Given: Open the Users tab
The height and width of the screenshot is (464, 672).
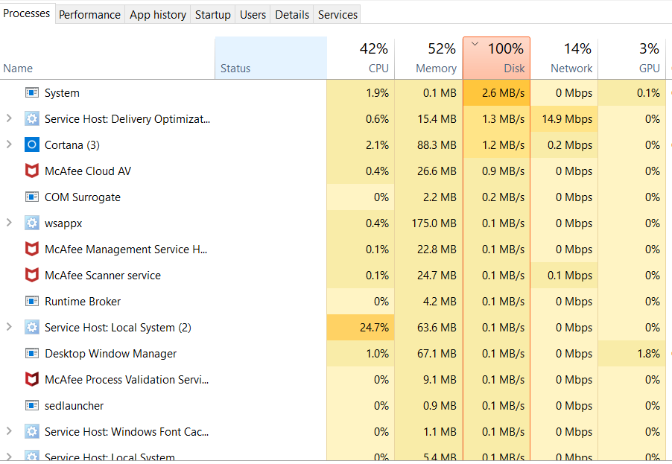Looking at the screenshot, I should coord(253,15).
